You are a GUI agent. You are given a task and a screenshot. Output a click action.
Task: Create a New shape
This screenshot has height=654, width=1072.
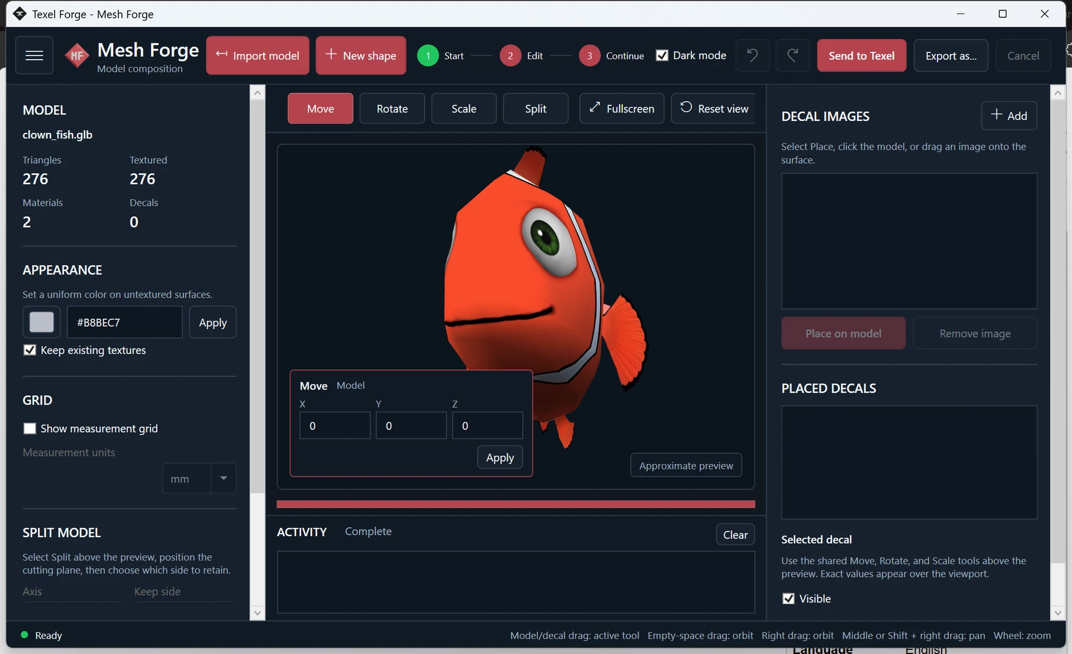pyautogui.click(x=361, y=55)
